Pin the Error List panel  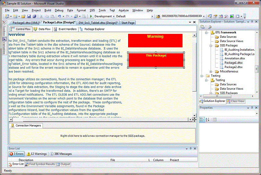191,148
